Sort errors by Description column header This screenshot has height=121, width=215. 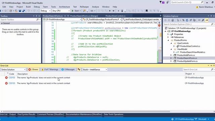(x=23, y=74)
